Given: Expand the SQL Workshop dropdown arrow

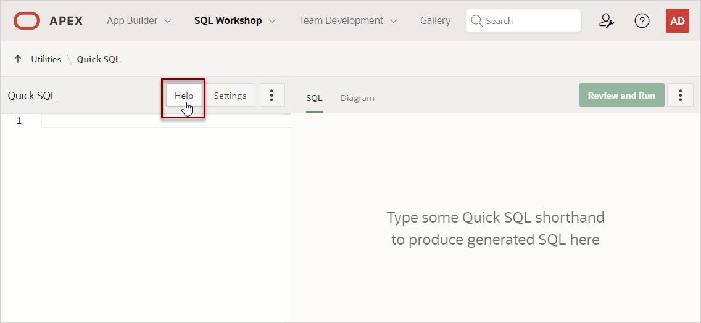Looking at the screenshot, I should pyautogui.click(x=272, y=21).
